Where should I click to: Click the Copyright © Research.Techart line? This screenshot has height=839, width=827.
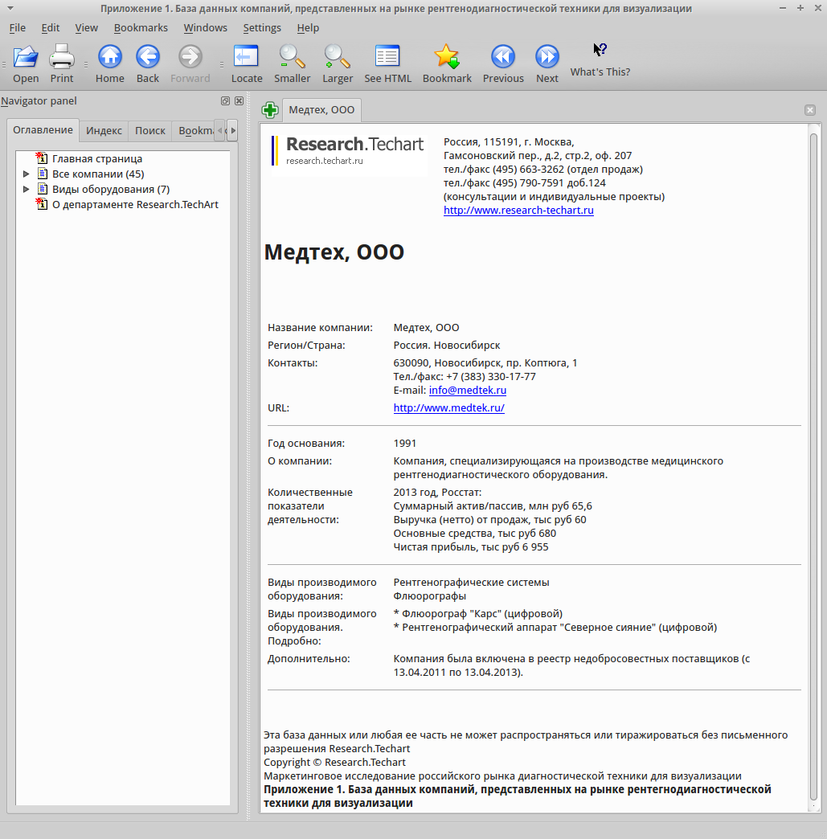point(334,763)
